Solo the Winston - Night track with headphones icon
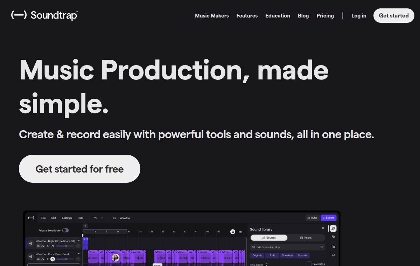The image size is (420, 266). pos(43,246)
